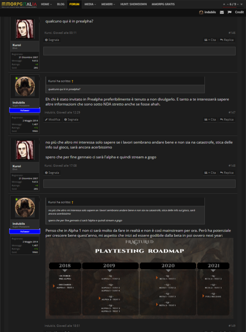Follow quote arrow in post #147
This screenshot has width=246, height=332.
click(73, 81)
